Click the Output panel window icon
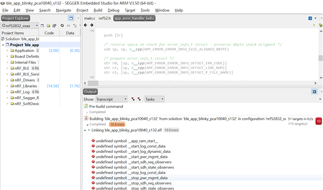 (x=314, y=92)
